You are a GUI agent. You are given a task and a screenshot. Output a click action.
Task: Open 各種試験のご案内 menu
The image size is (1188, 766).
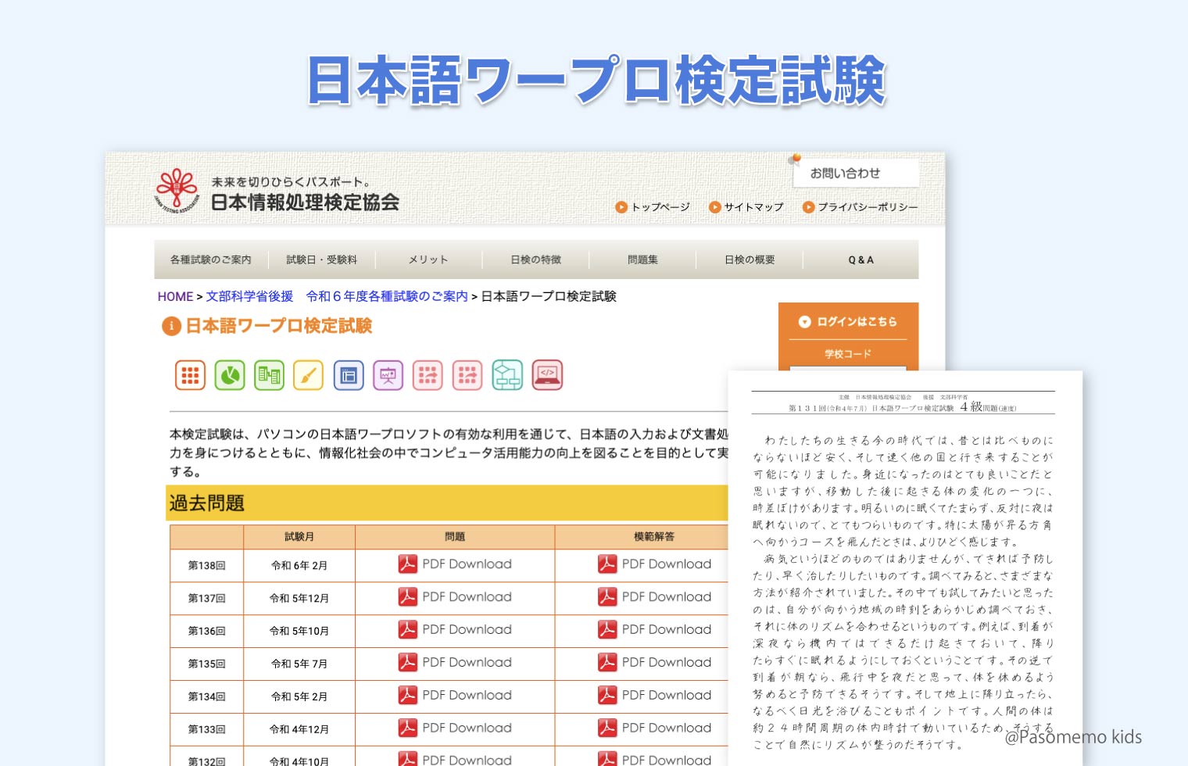pyautogui.click(x=211, y=260)
